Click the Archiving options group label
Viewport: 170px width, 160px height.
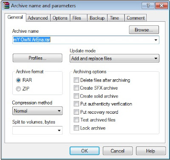click(x=90, y=72)
